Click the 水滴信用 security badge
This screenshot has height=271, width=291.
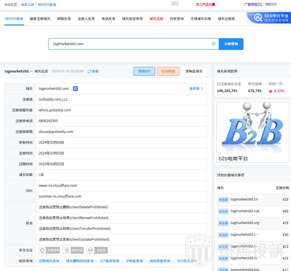pyautogui.click(x=49, y=250)
